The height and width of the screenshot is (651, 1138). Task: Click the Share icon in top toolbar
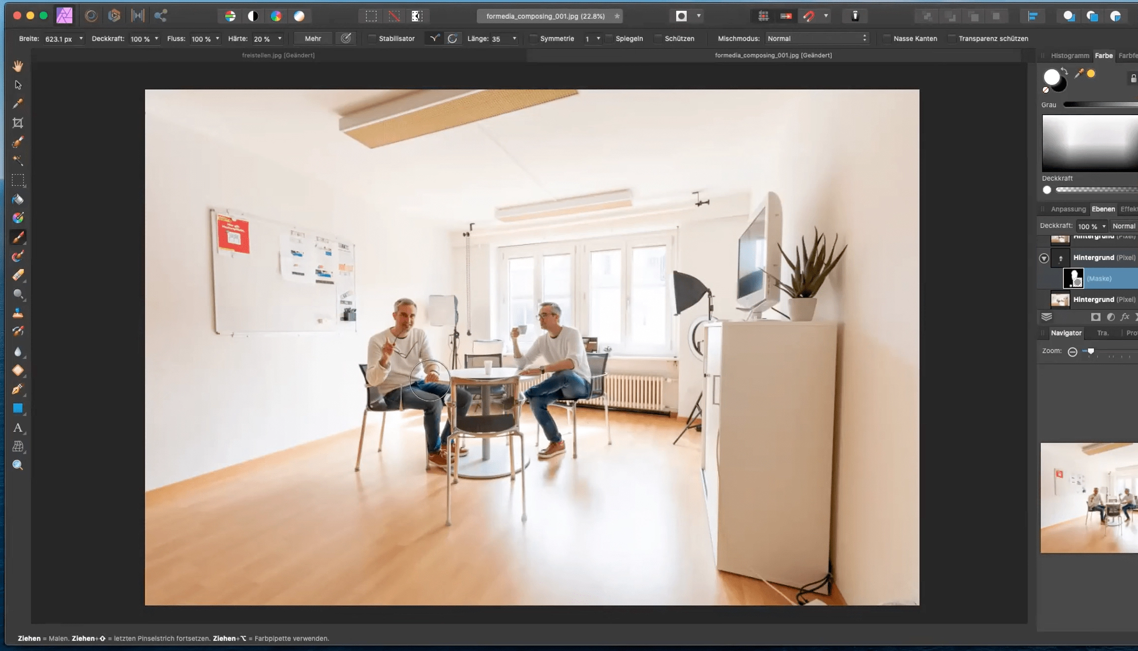160,16
